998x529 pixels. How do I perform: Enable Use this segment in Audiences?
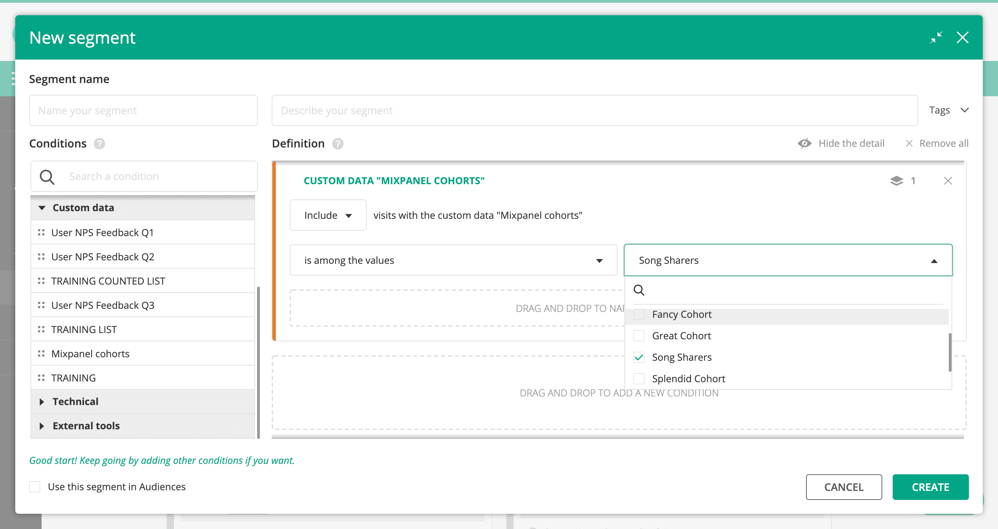[35, 487]
